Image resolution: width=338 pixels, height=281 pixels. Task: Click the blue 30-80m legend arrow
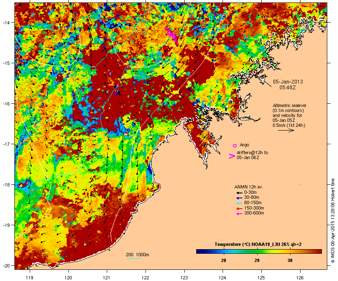pos(239,198)
